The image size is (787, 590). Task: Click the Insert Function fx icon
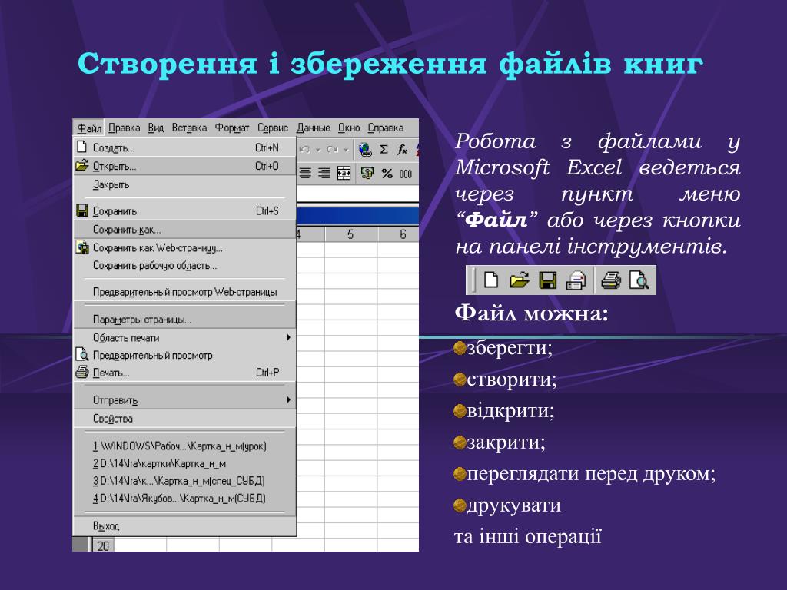coord(402,150)
